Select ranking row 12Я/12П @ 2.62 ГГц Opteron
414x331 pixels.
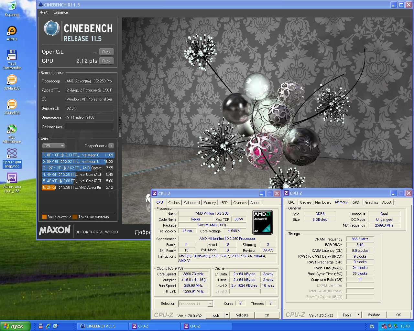tap(78, 168)
